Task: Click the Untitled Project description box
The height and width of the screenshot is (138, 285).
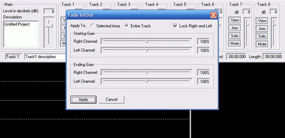Action: tap(21, 34)
